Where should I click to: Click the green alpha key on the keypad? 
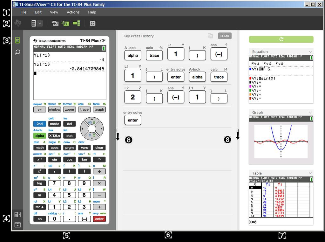tap(40, 135)
